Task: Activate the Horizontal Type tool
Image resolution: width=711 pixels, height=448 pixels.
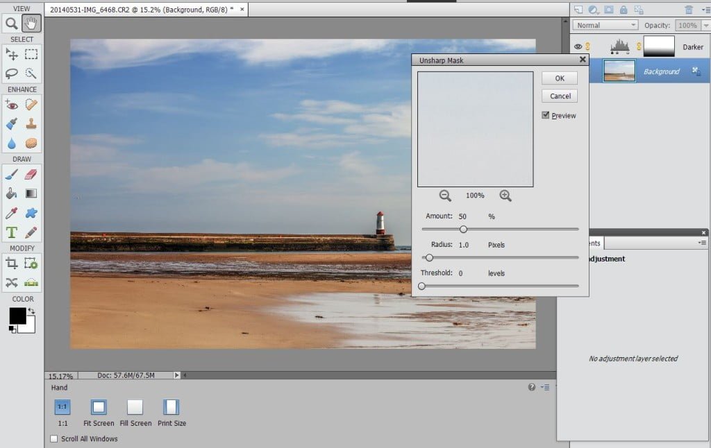Action: (12, 232)
